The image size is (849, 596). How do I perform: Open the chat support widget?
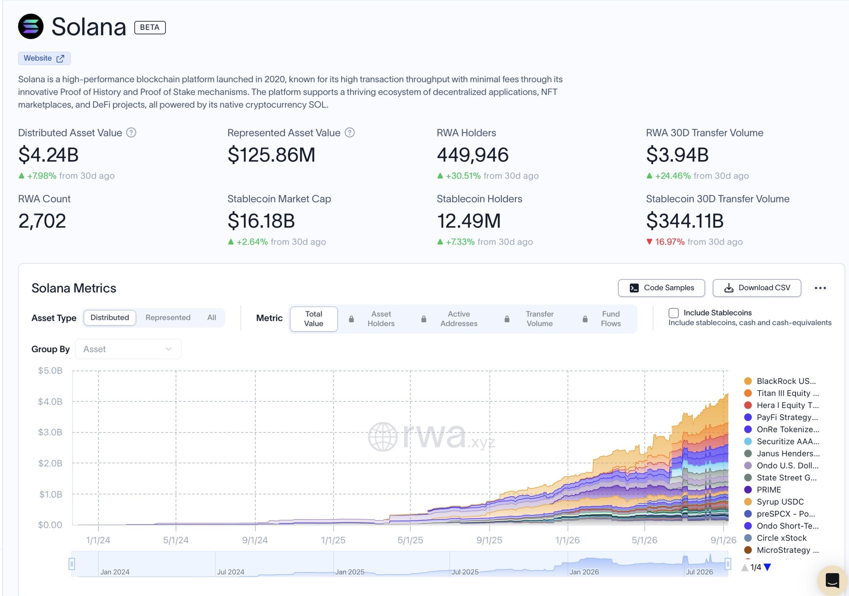coord(832,580)
